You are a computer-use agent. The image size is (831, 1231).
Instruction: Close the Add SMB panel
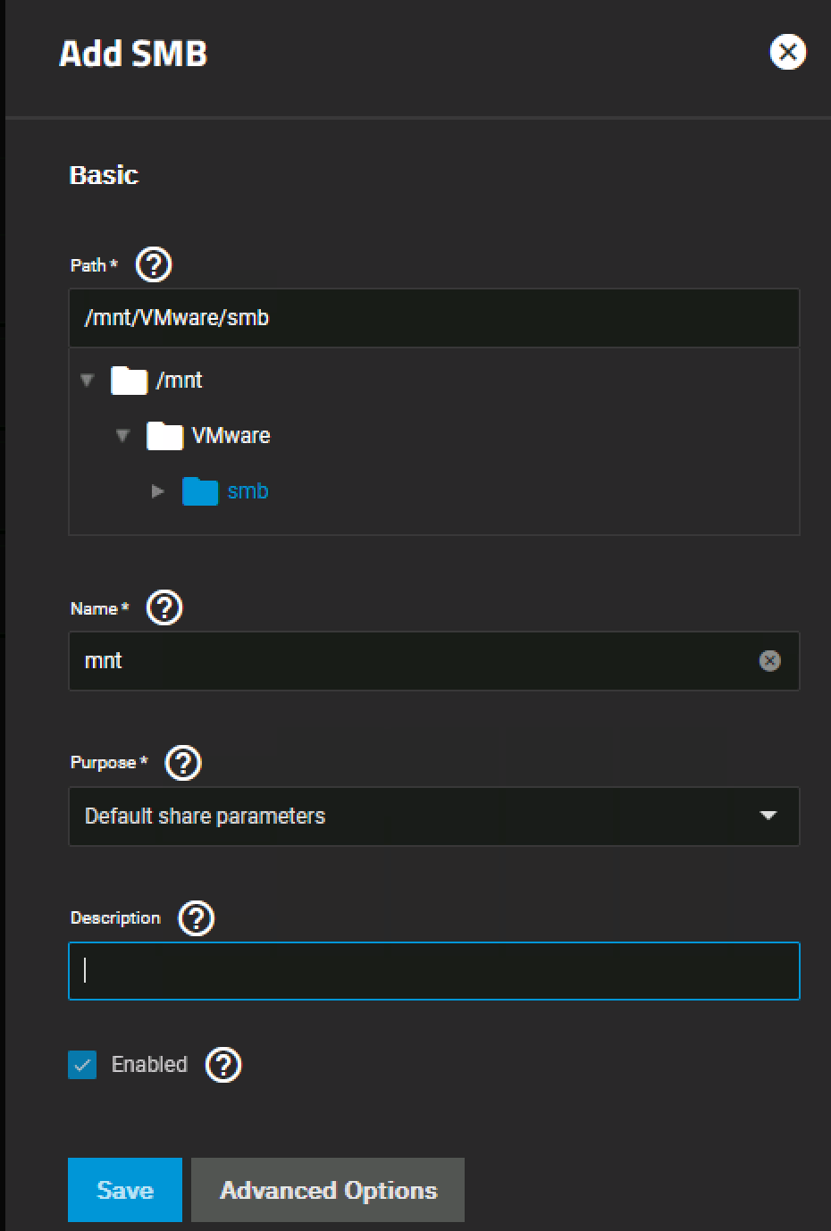click(x=787, y=53)
